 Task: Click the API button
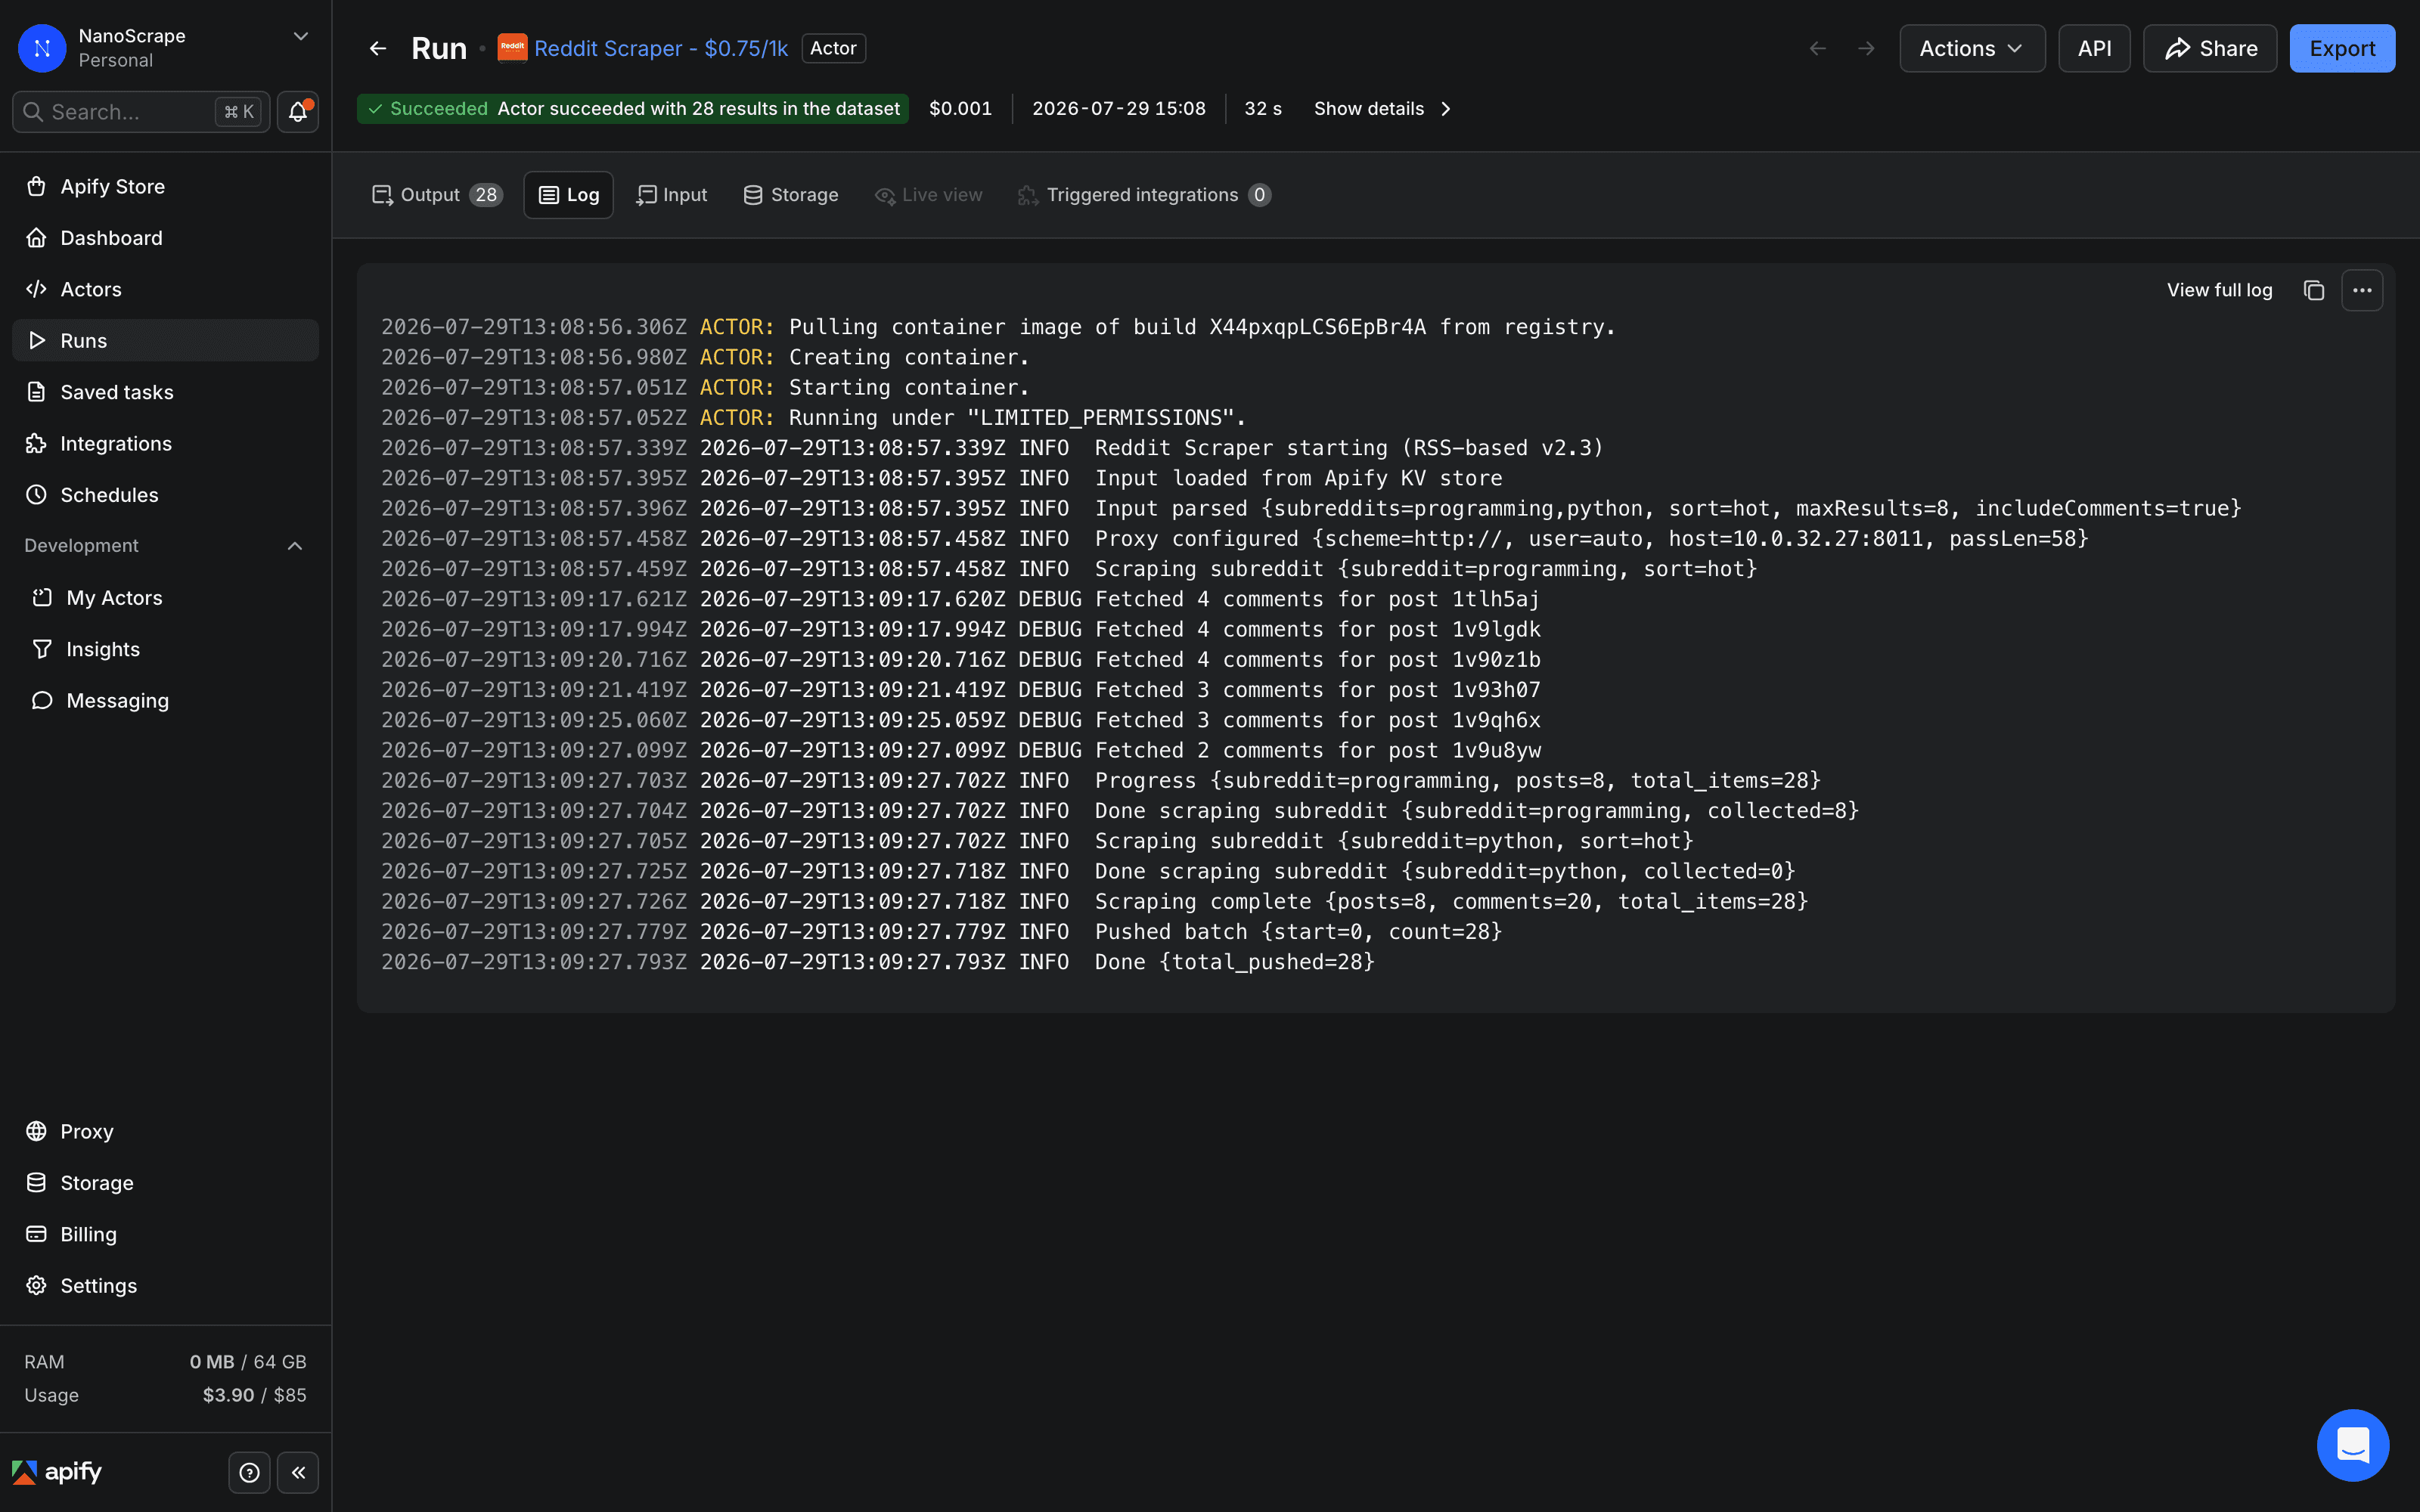tap(2094, 48)
